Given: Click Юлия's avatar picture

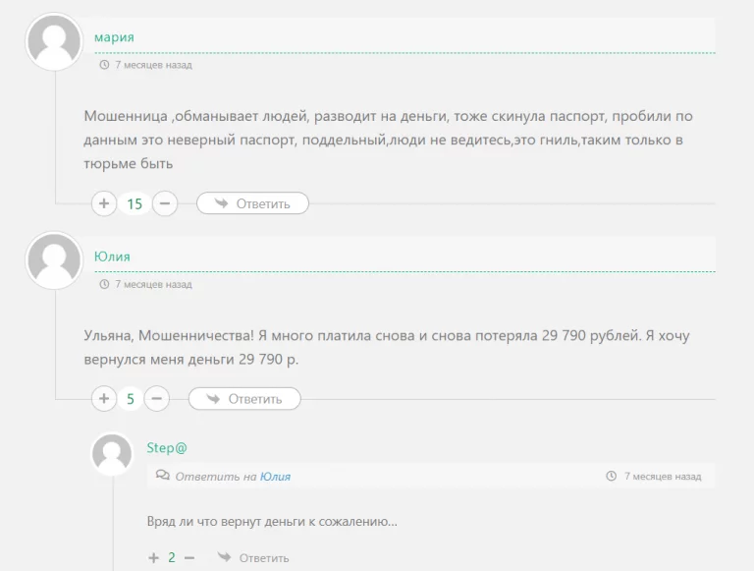Looking at the screenshot, I should [54, 260].
